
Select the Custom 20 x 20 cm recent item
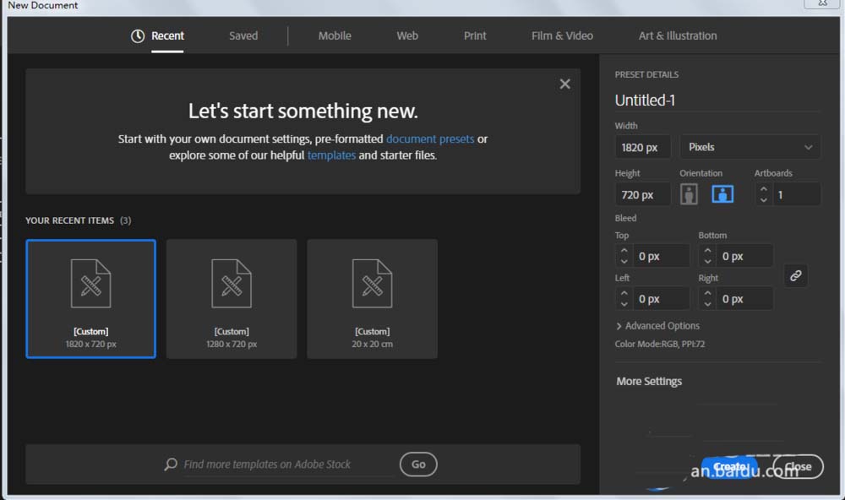coord(372,299)
